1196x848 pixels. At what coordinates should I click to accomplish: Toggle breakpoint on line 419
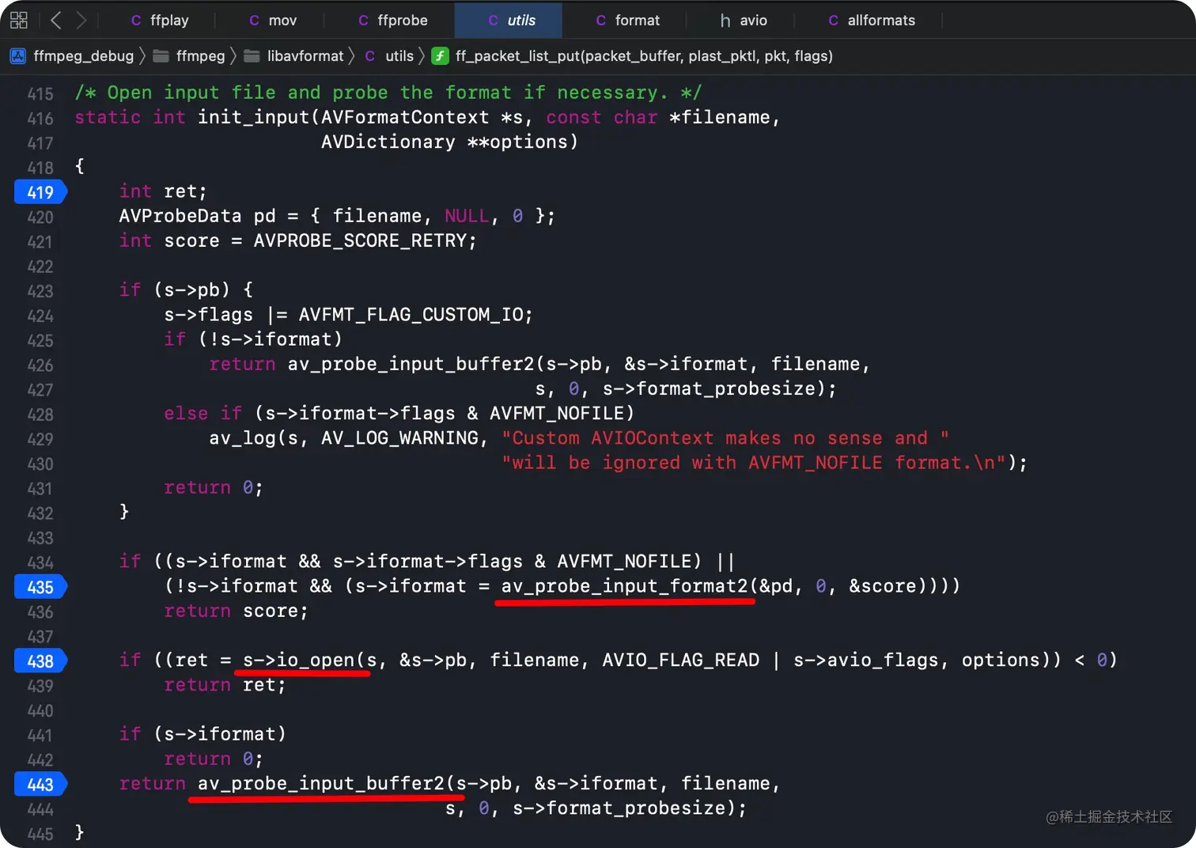(40, 192)
